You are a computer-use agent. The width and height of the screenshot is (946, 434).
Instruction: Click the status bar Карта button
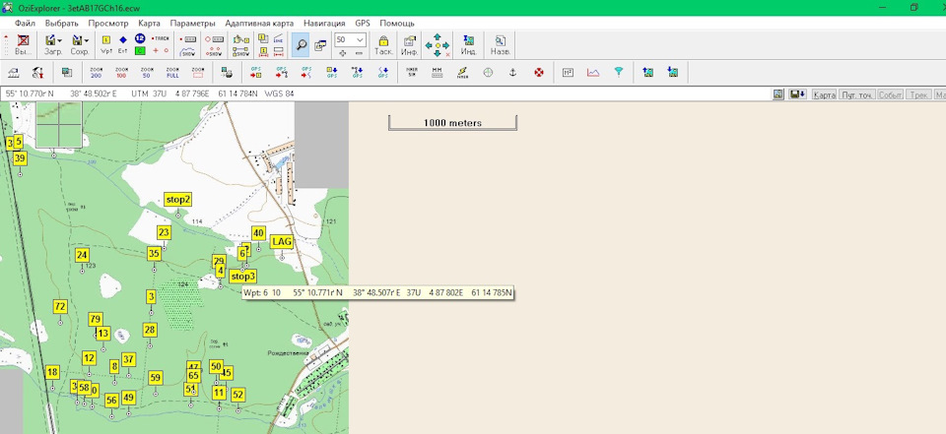point(824,94)
